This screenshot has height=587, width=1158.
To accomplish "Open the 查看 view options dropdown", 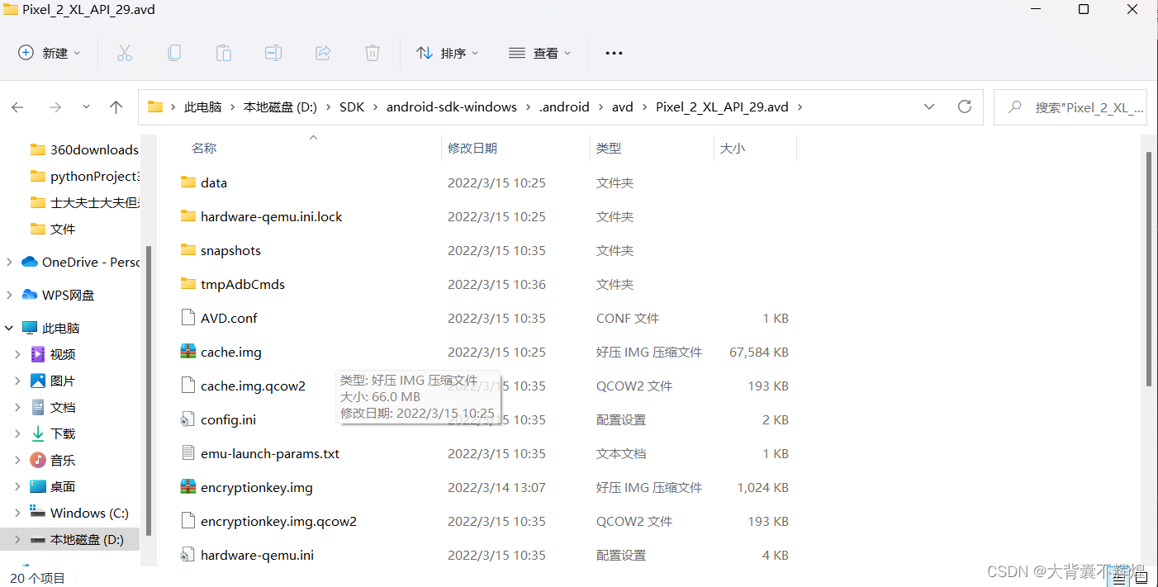I will [x=547, y=52].
